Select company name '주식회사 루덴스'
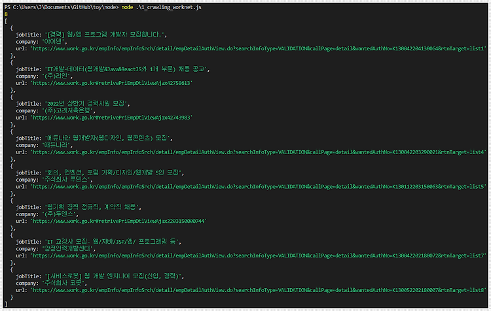Viewport: 491px width, 311px height. 66,180
